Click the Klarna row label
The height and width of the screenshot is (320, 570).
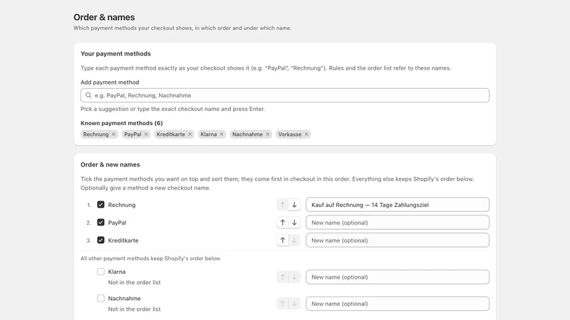[117, 272]
